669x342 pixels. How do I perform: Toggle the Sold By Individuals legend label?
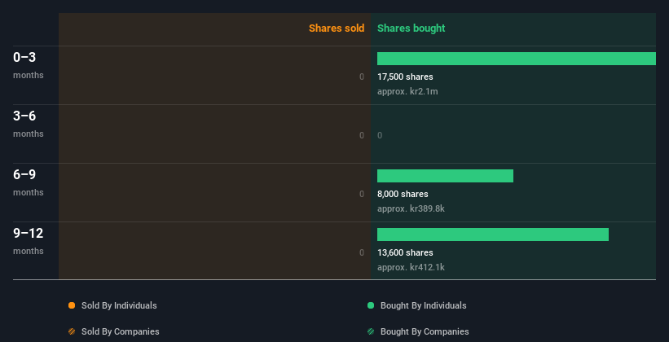[x=119, y=305]
